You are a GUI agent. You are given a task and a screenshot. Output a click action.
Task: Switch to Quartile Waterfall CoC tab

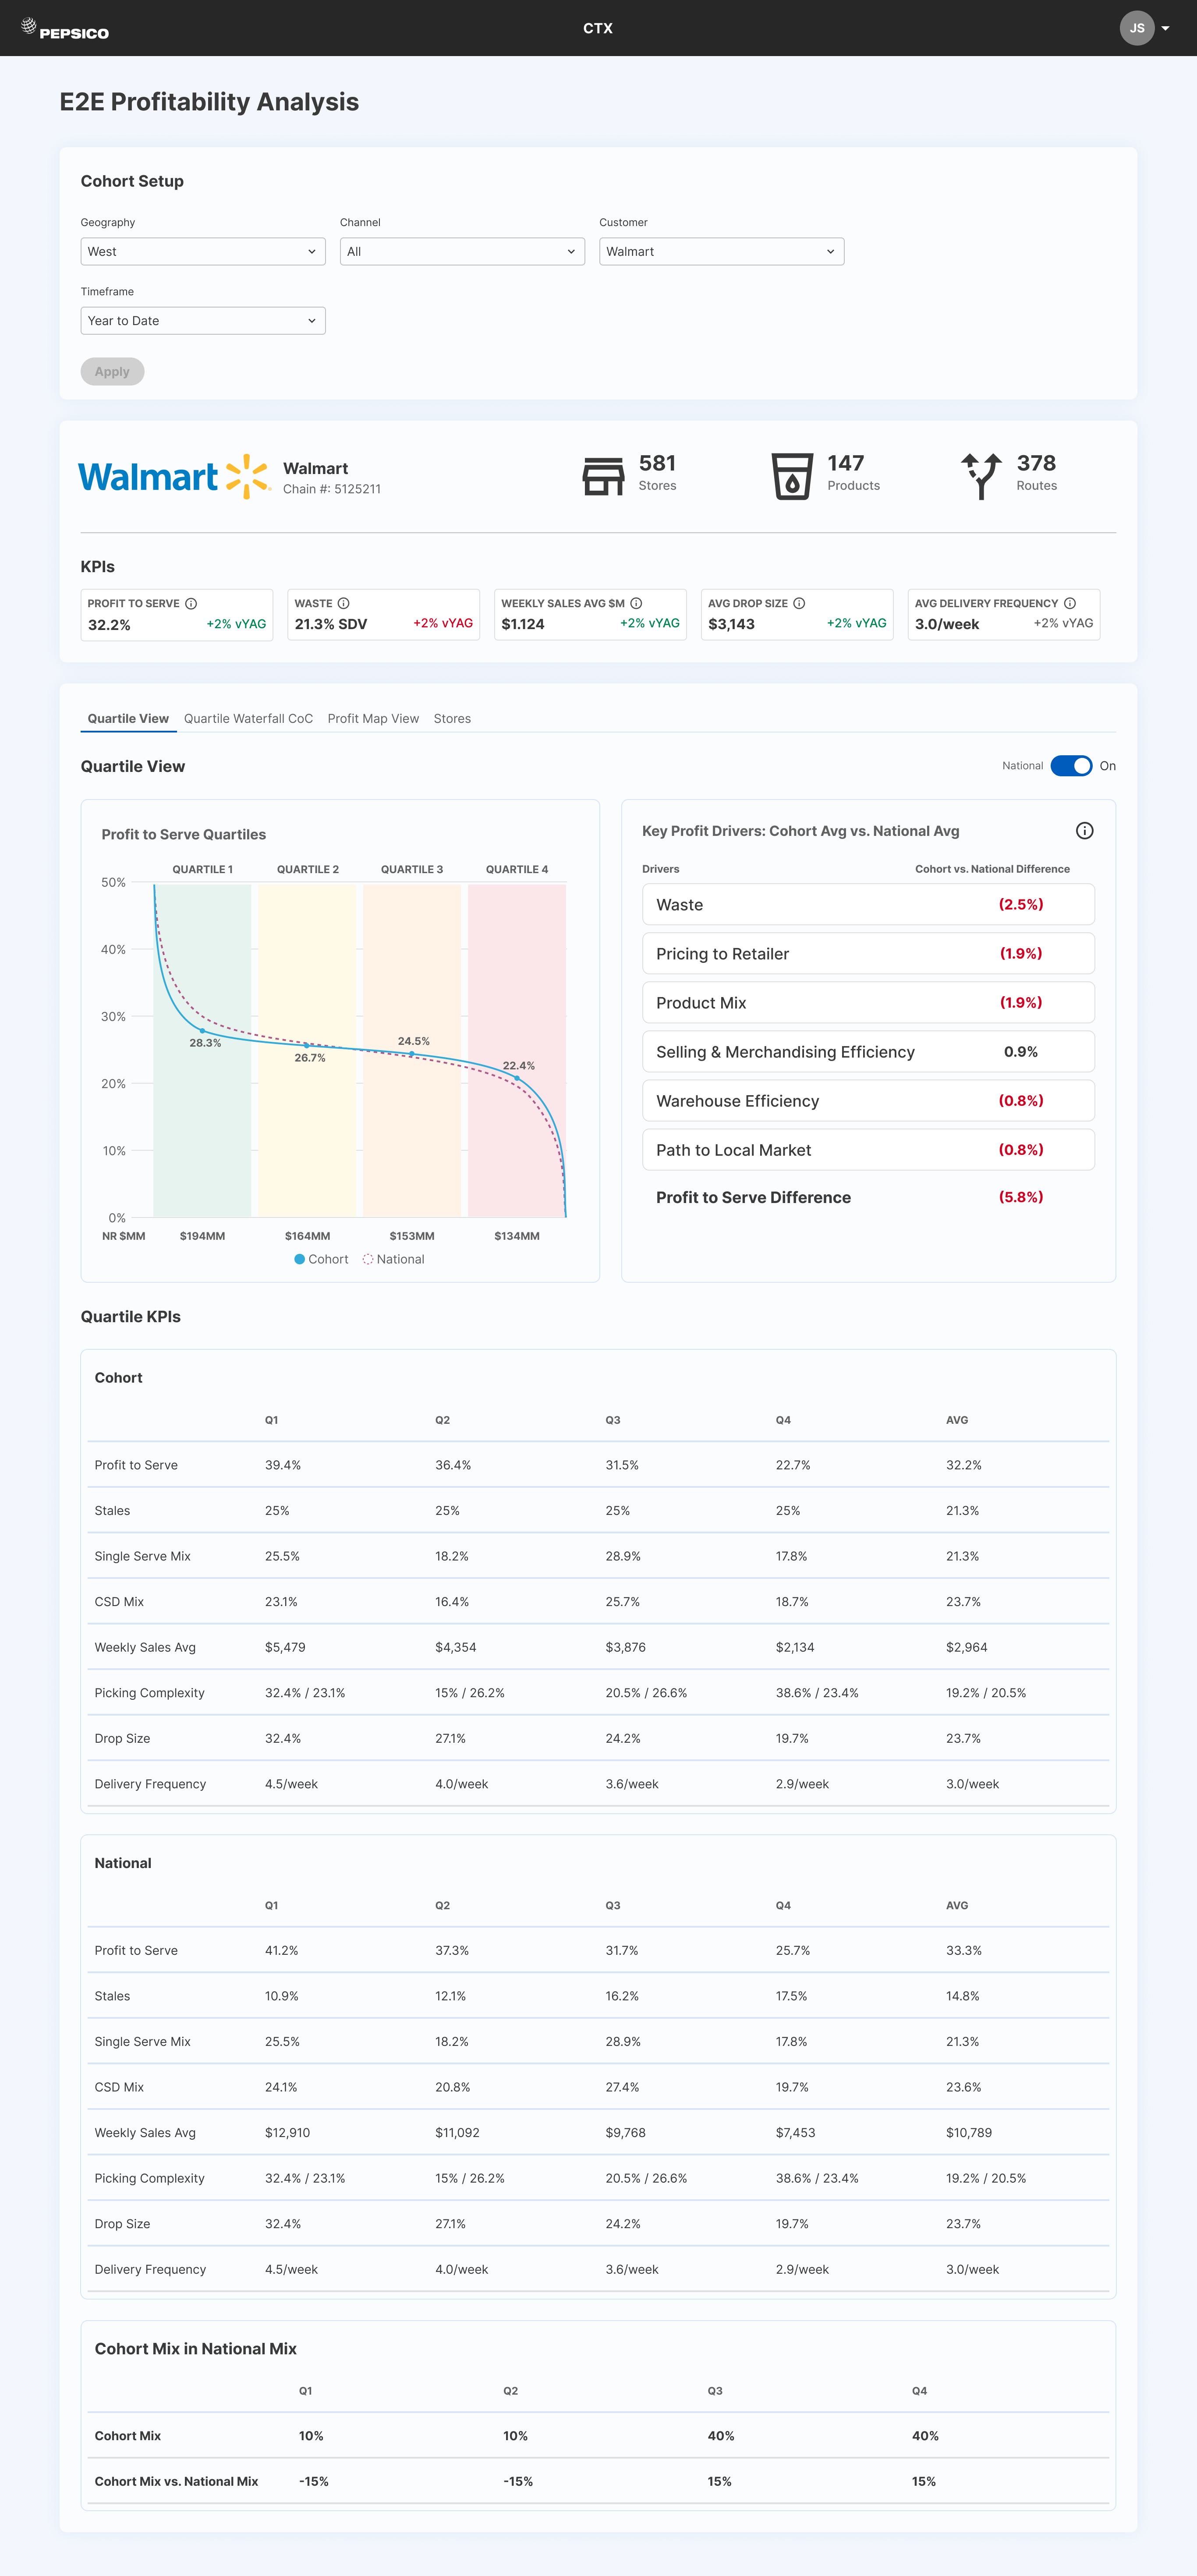(x=248, y=718)
